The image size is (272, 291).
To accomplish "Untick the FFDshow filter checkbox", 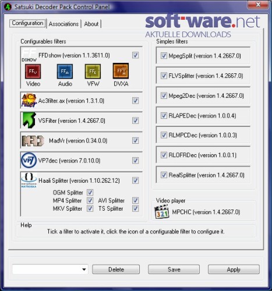I will click(x=135, y=55).
